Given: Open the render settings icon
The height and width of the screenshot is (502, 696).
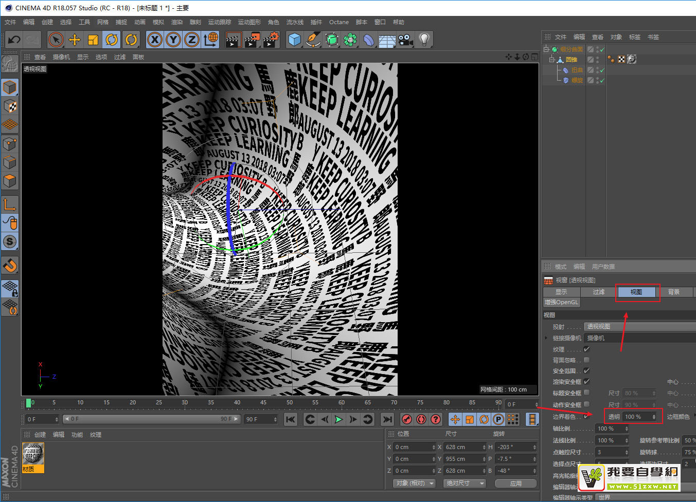Looking at the screenshot, I should pyautogui.click(x=271, y=40).
